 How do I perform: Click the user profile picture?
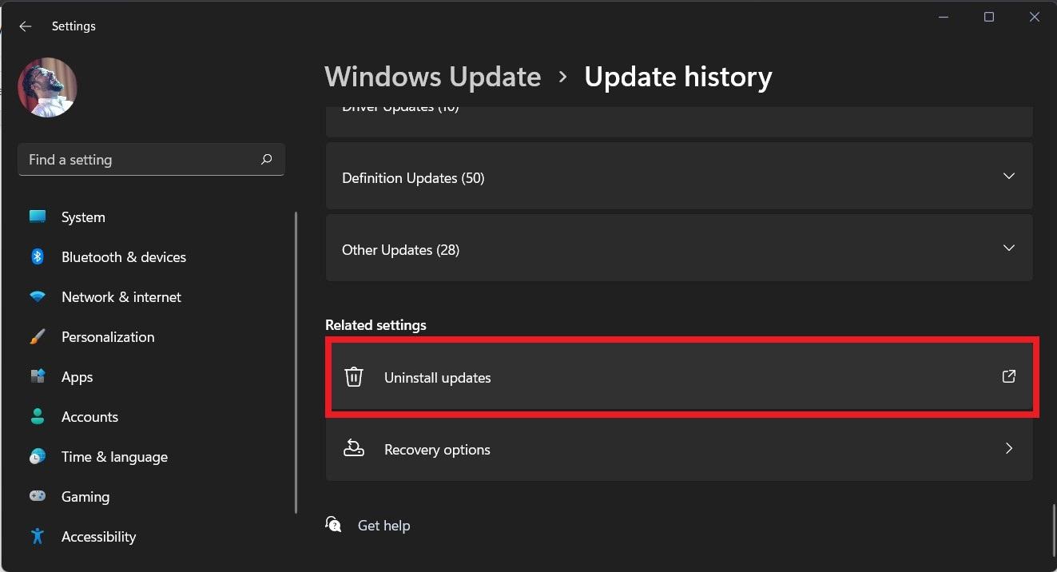pos(47,87)
